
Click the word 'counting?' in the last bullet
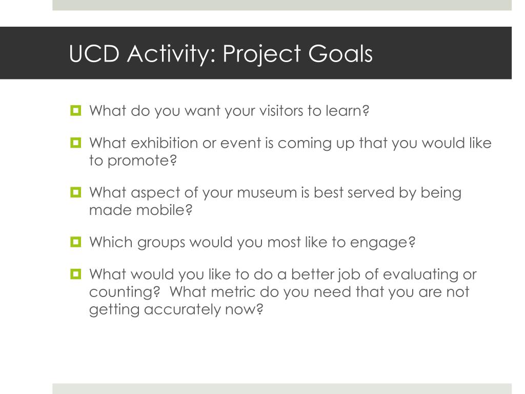tap(125, 292)
